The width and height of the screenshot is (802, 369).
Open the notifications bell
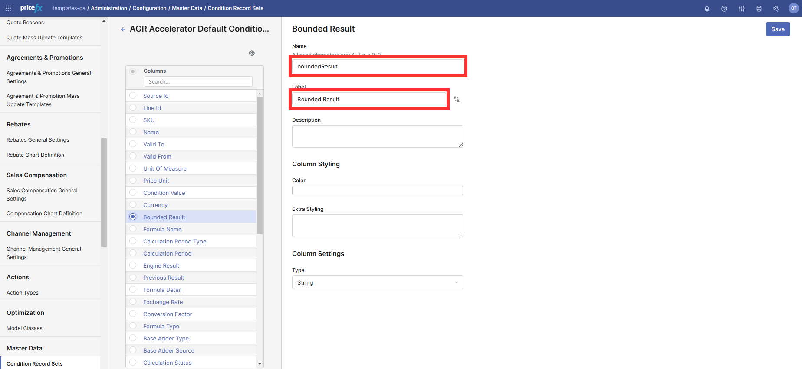click(707, 9)
